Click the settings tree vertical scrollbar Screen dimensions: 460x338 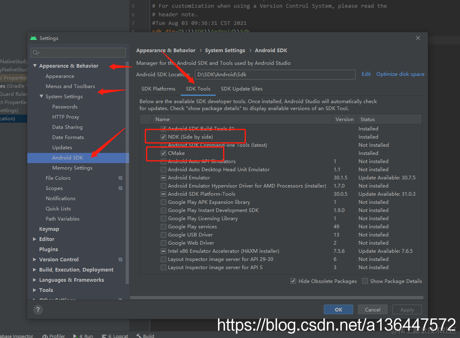(x=127, y=172)
